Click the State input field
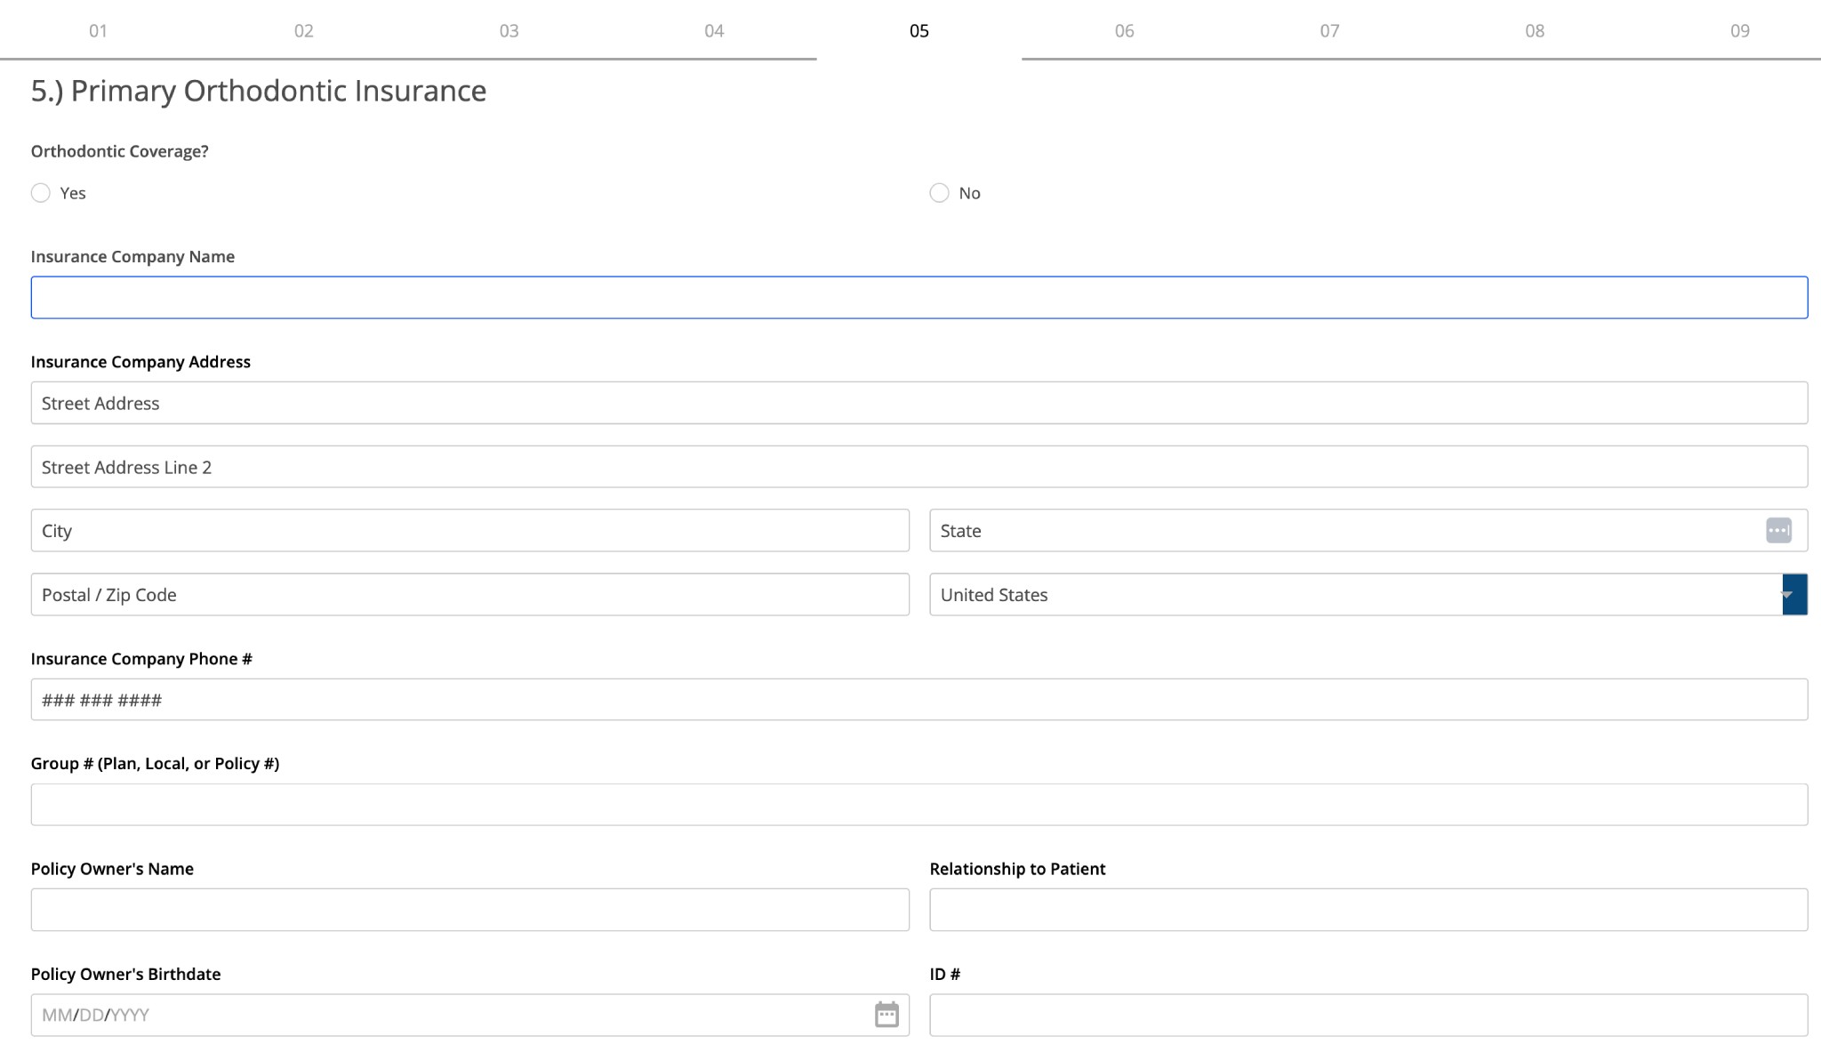 point(1368,531)
